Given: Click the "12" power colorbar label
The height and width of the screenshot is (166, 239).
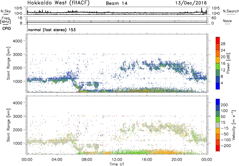Looking at the screenshot, I should (223, 70).
